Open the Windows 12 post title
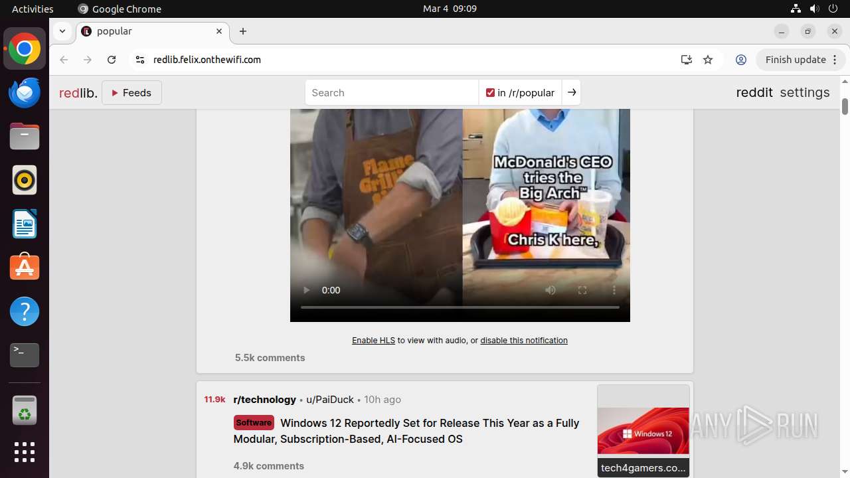 point(406,431)
